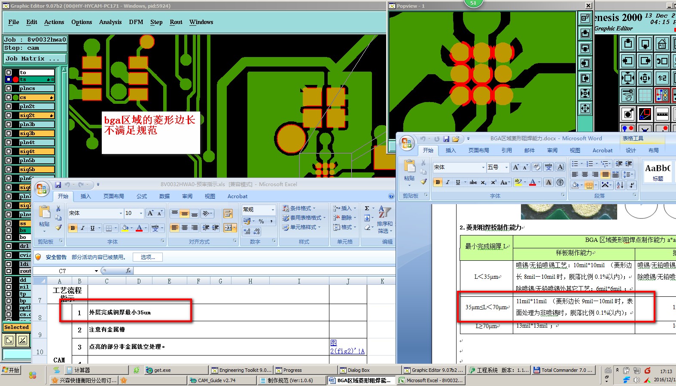Image resolution: width=676 pixels, height=386 pixels.
Task: Click the Job Matrix button
Action: coord(35,58)
